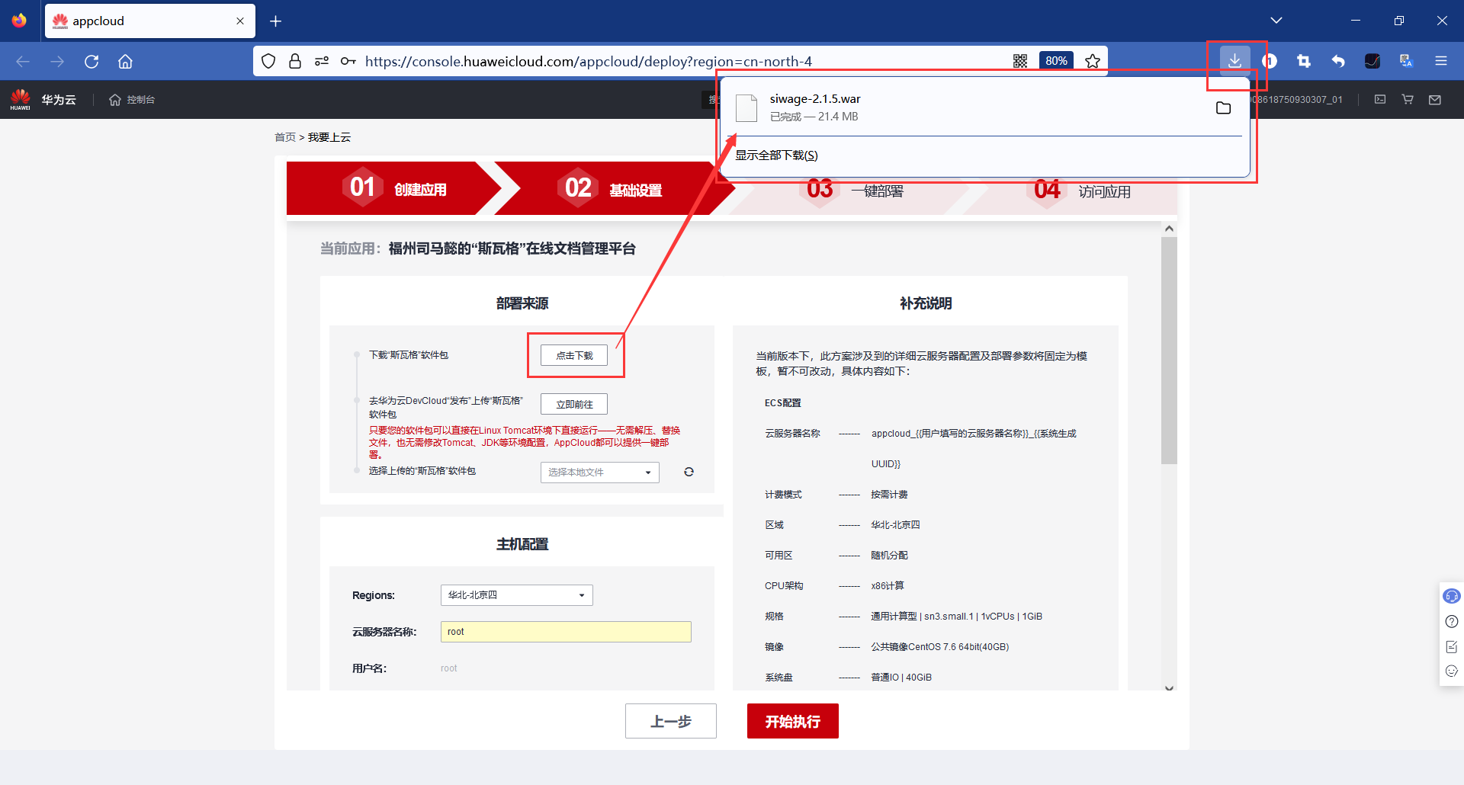Click the 80% zoom level control
The height and width of the screenshot is (785, 1464).
(x=1056, y=60)
